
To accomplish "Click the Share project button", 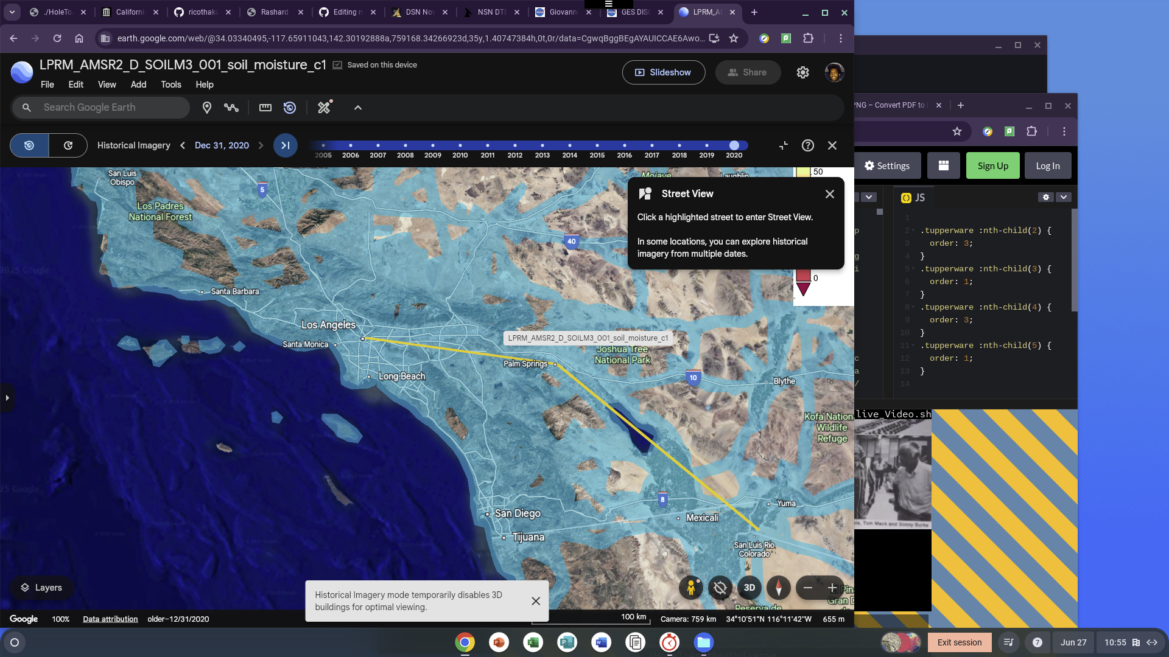I will [x=748, y=72].
